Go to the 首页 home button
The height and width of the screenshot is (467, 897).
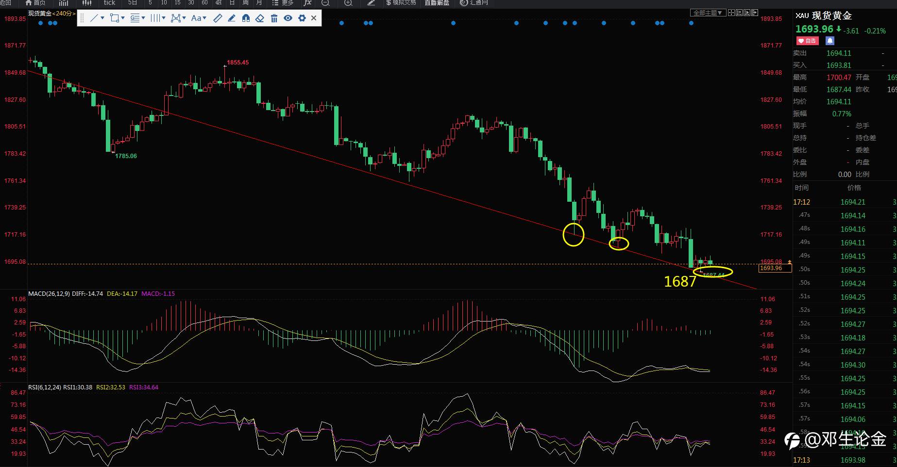click(x=35, y=2)
